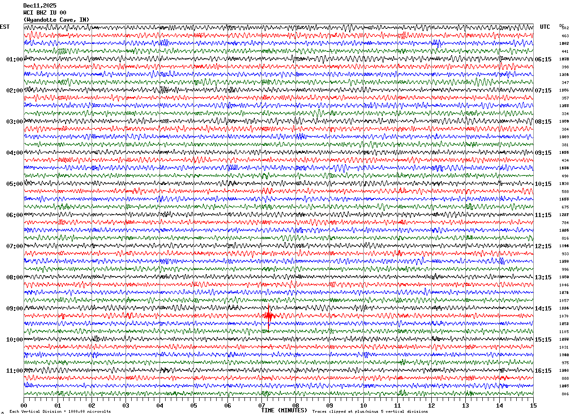Select the '11:00' EST hour label
Viewport: 571px width, 418px height.
[15, 371]
